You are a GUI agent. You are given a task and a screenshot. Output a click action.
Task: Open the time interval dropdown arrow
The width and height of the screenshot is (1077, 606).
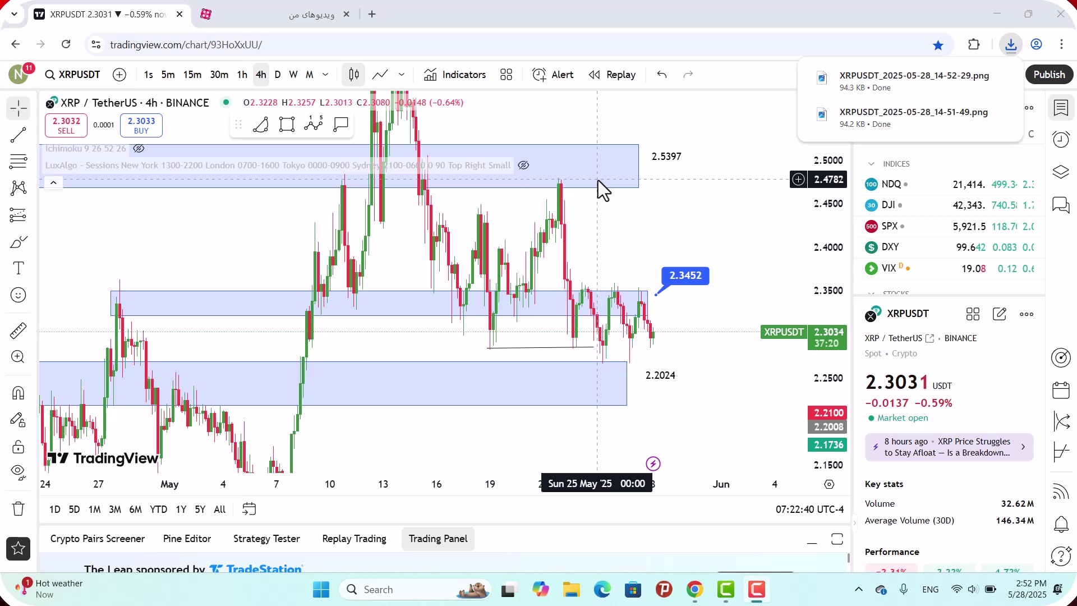tap(325, 75)
